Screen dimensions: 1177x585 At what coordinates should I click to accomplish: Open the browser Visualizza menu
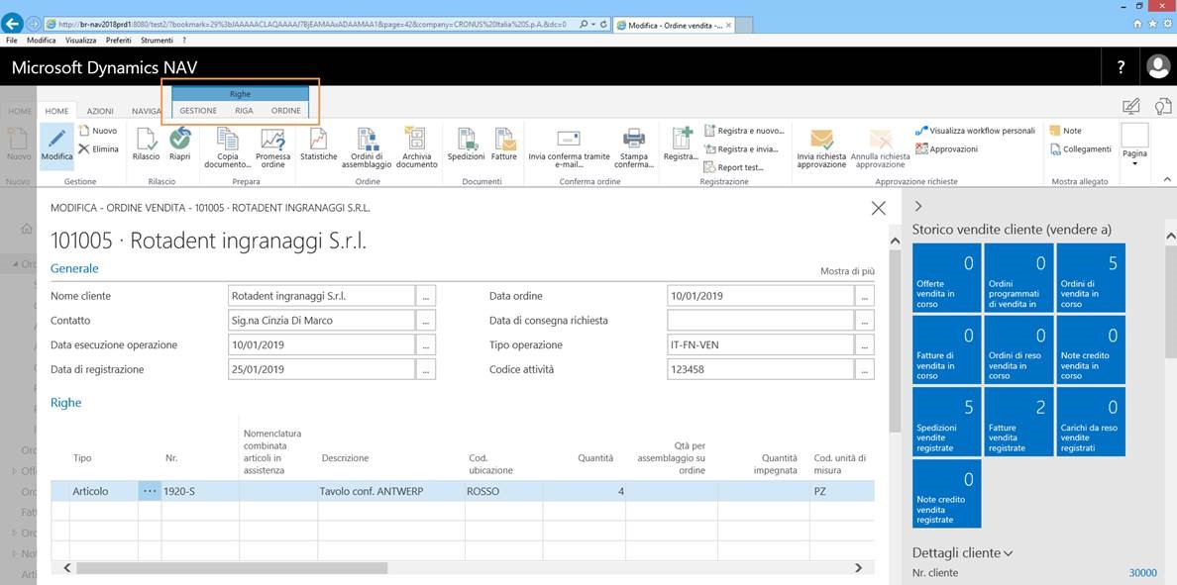coord(80,41)
